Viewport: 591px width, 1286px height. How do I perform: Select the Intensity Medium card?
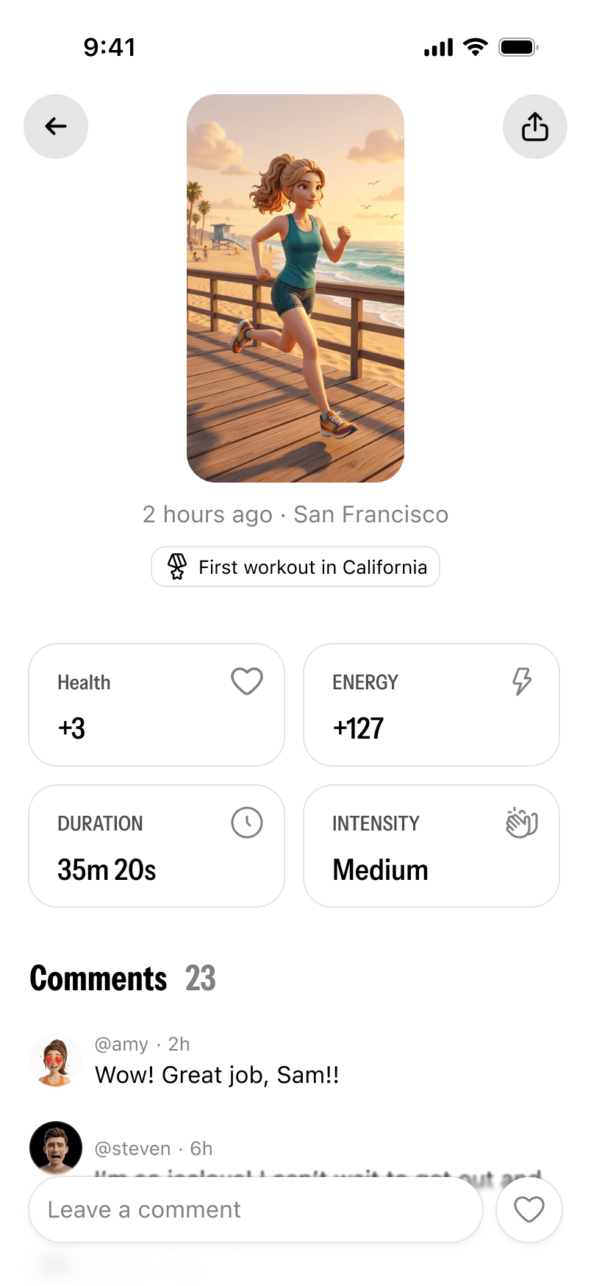point(431,846)
